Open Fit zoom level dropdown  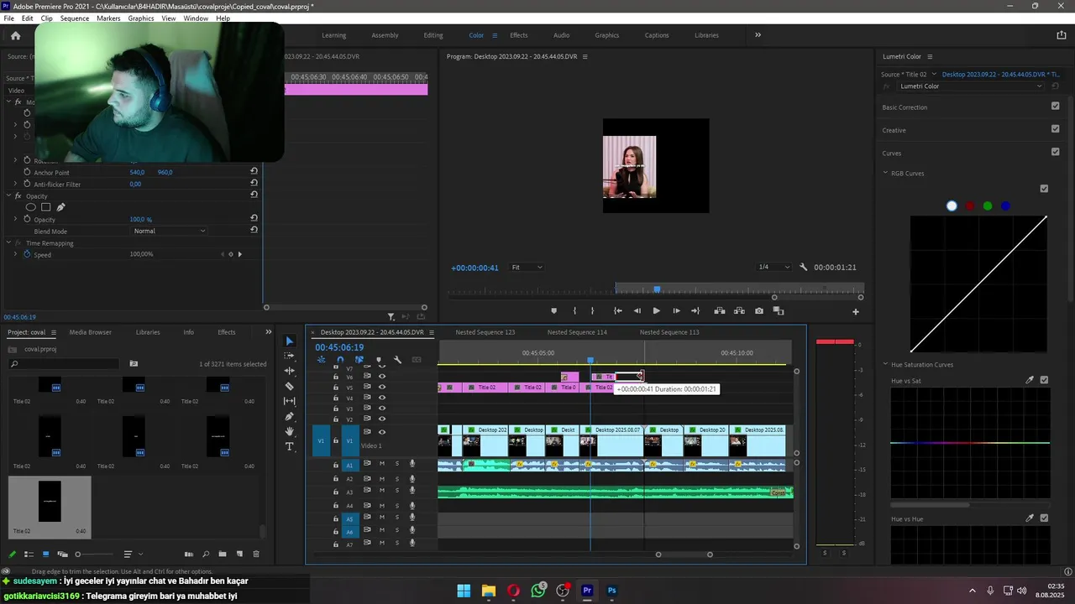(x=527, y=267)
